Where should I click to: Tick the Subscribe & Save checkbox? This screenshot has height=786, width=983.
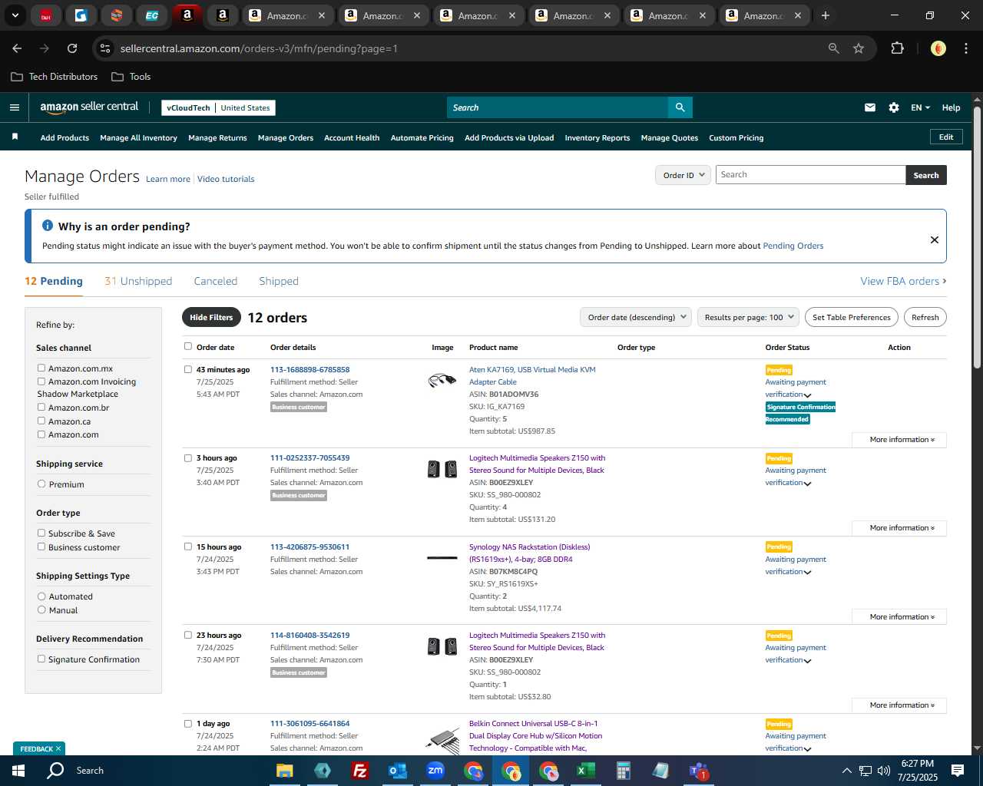pos(41,533)
